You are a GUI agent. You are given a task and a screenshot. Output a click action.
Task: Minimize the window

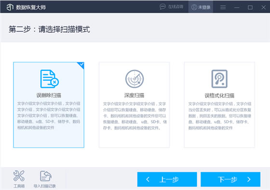pyautogui.click(x=237, y=7)
